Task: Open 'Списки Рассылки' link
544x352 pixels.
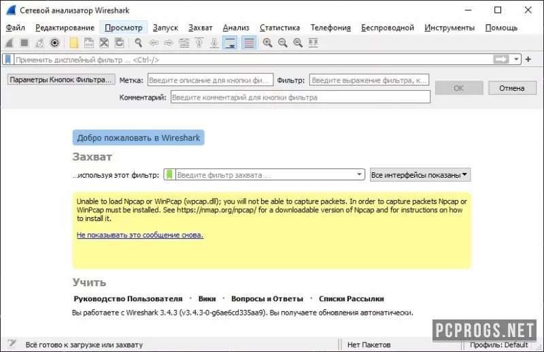Action: coord(351,298)
